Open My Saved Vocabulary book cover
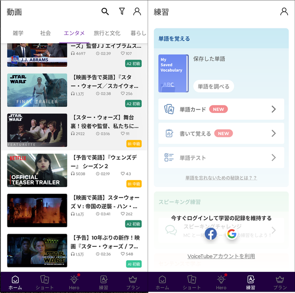Image resolution: width=295 pixels, height=293 pixels. click(173, 73)
